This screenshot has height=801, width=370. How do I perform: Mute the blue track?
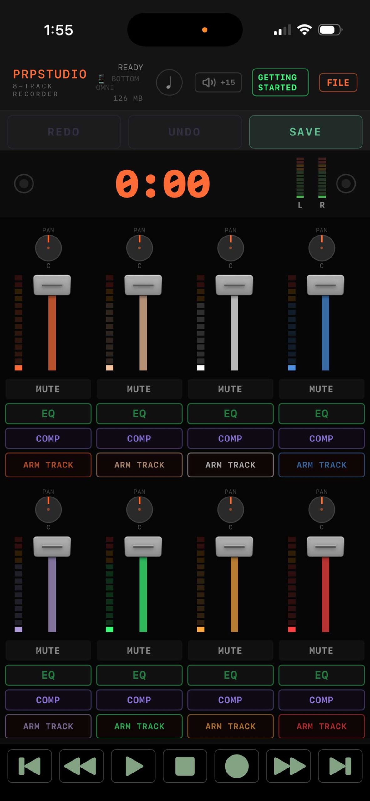coord(322,389)
